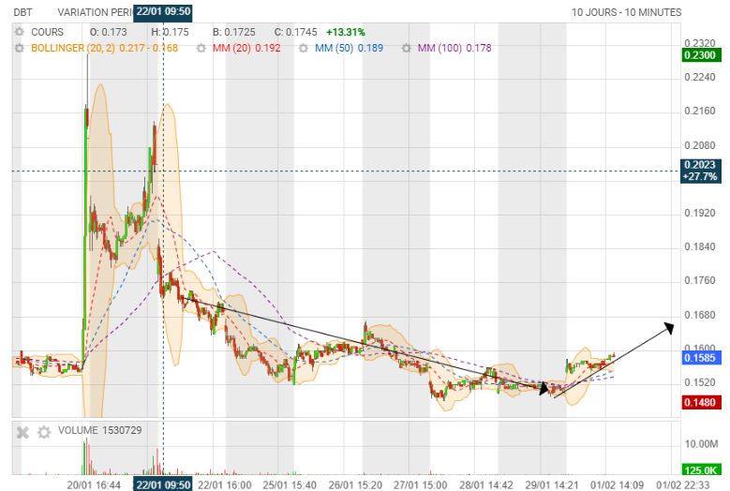The height and width of the screenshot is (491, 730).
Task: Click the 0.2240 price axis label
Action: click(x=700, y=77)
